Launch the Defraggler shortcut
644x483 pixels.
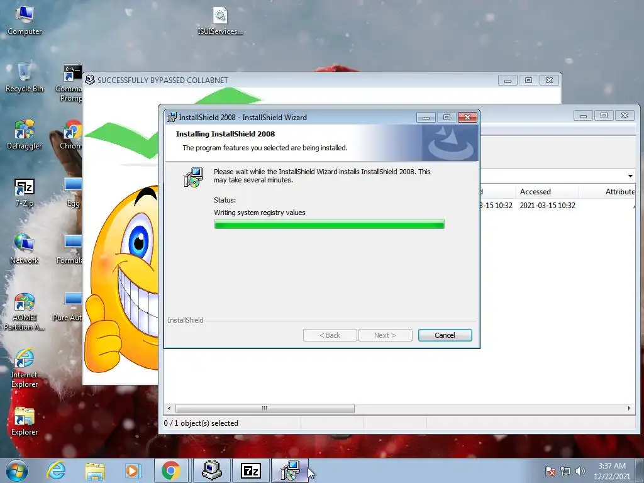25,135
